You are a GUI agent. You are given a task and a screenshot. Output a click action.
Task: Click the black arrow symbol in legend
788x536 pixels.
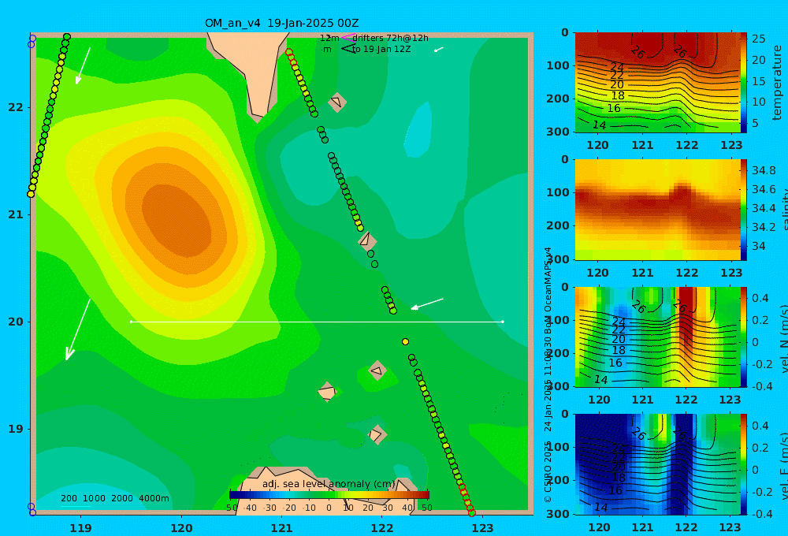pos(348,49)
